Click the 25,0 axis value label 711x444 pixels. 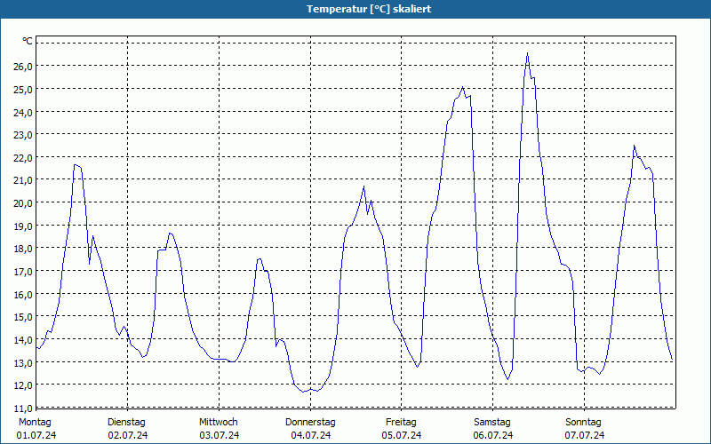(23, 90)
